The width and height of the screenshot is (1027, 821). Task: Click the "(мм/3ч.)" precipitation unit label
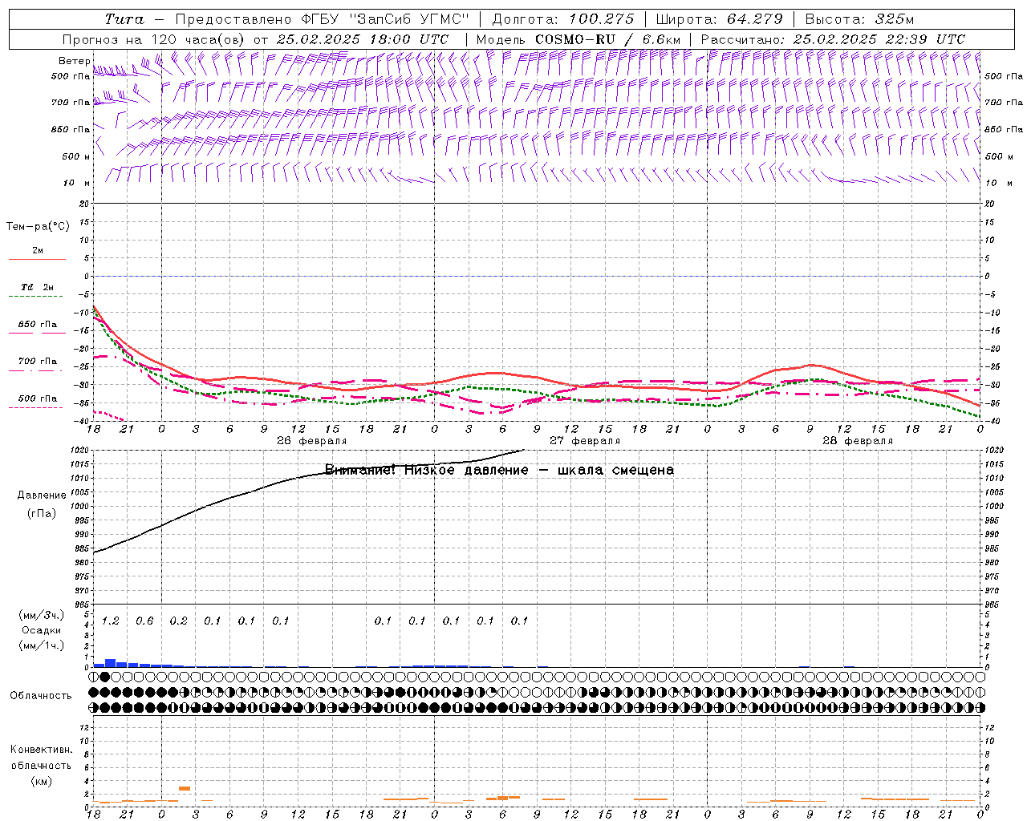coord(42,615)
